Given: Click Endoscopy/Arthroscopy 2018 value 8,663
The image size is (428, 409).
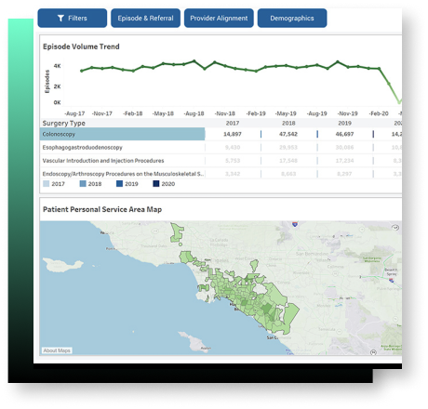Looking at the screenshot, I should pos(288,174).
